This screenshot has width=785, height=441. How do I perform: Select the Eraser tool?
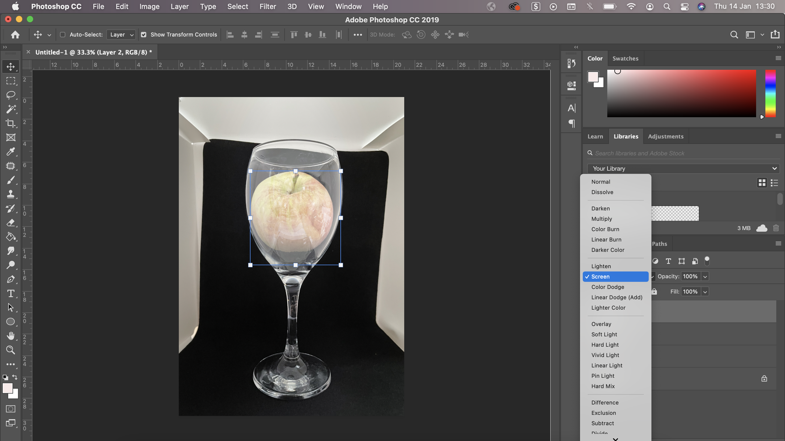[11, 223]
